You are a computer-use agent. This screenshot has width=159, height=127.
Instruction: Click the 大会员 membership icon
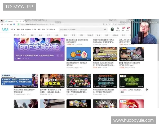coord(118,29)
